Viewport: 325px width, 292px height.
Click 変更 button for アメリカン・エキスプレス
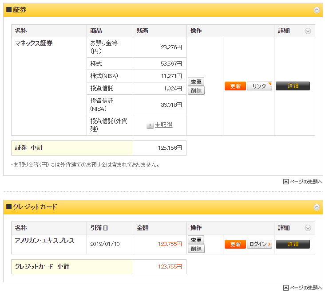196,240
